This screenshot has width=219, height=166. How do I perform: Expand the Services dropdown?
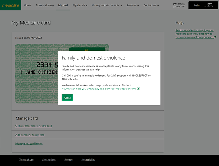pyautogui.click(x=133, y=5)
